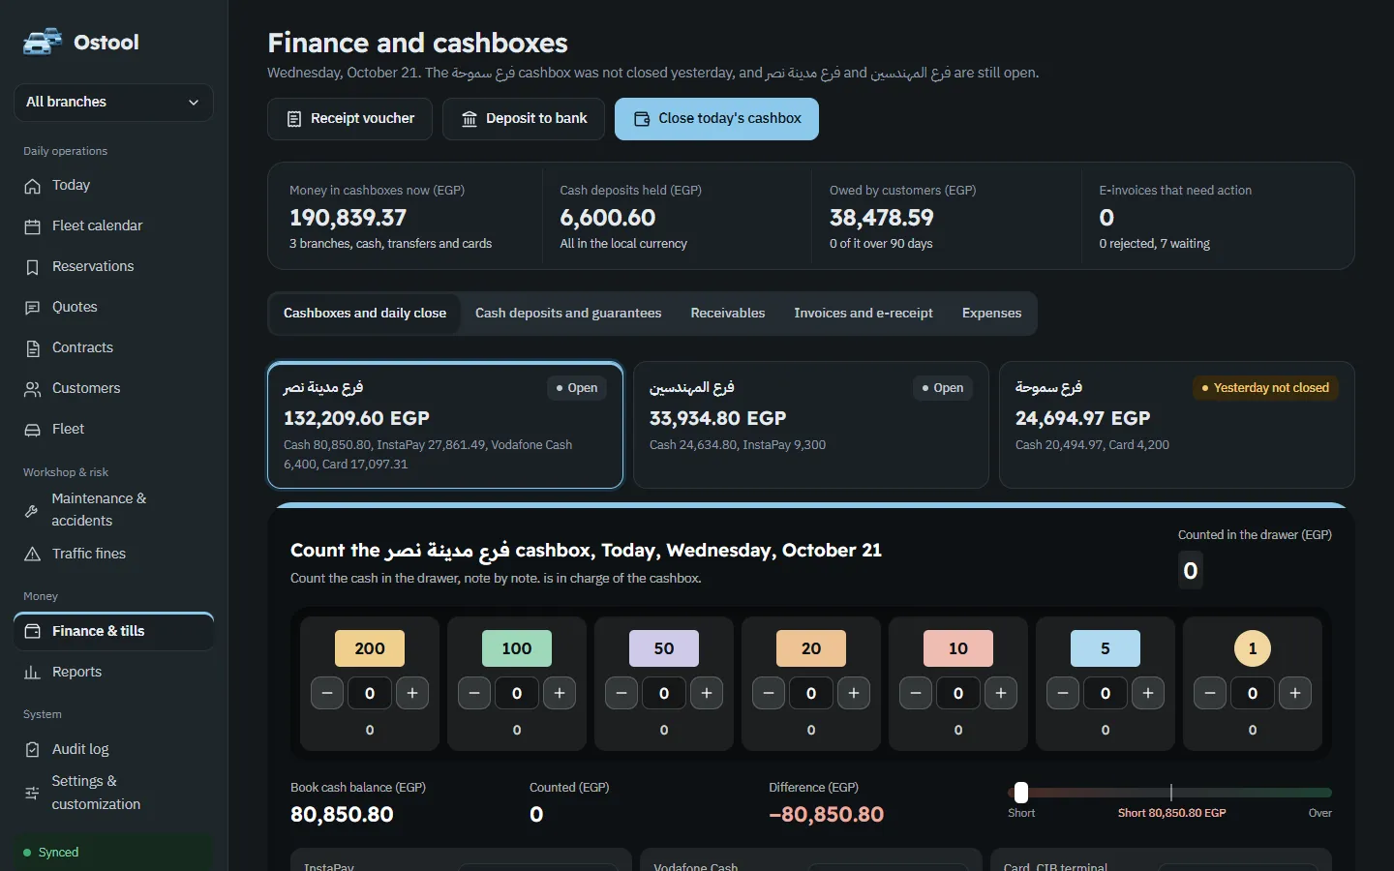Select the فرع سموحة cashbox card

pyautogui.click(x=1177, y=425)
